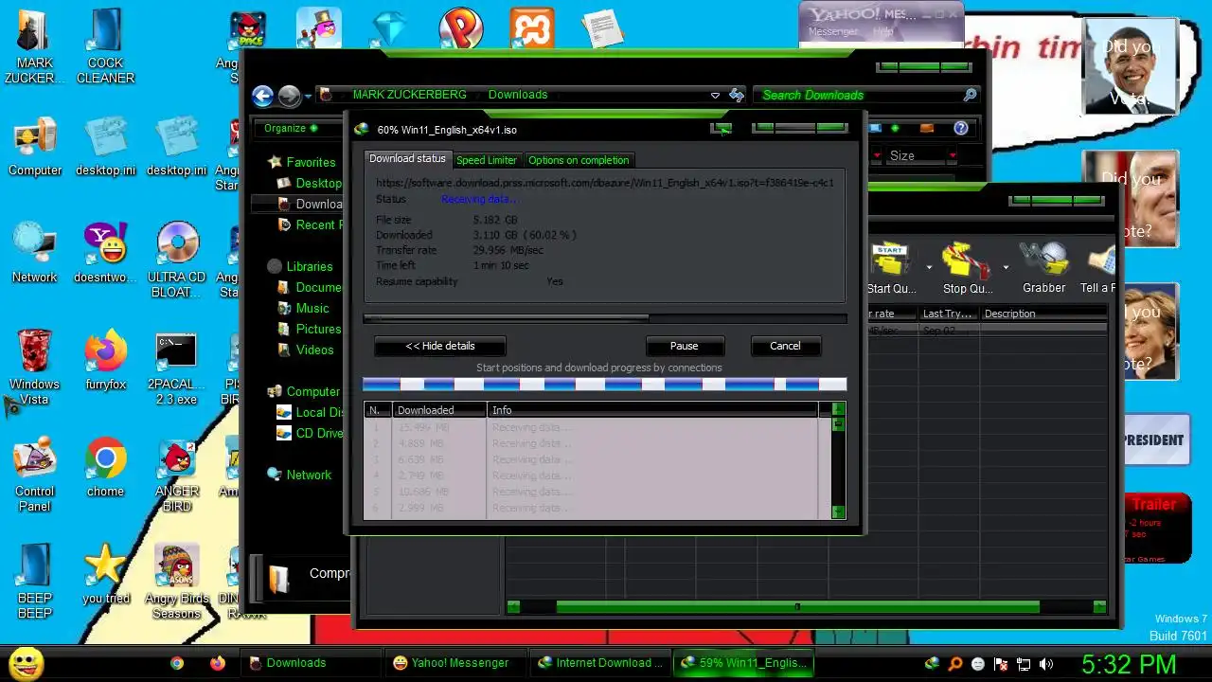Screen dimensions: 1212x682
Task: Click the Explorer back navigation arrow
Action: (263, 95)
